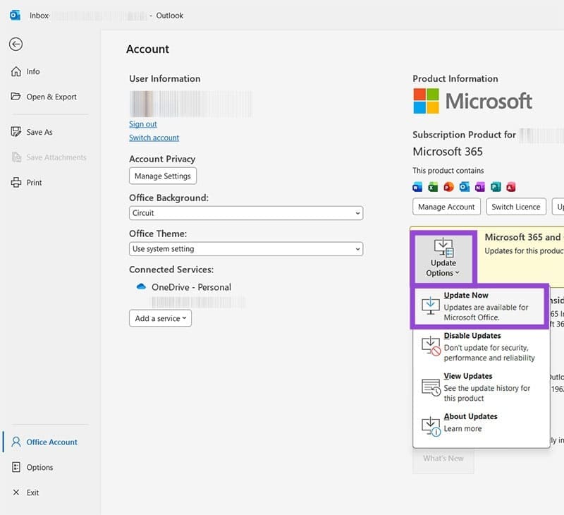Click the PowerPoint icon in the product list
The width and height of the screenshot is (564, 515).
point(449,187)
